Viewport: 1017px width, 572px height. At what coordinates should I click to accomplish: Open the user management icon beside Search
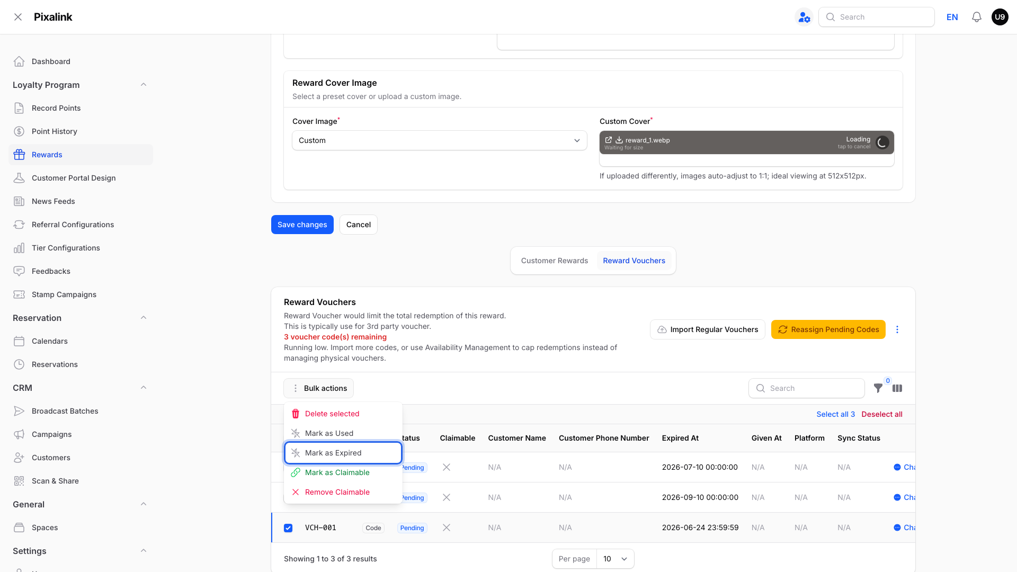click(804, 17)
